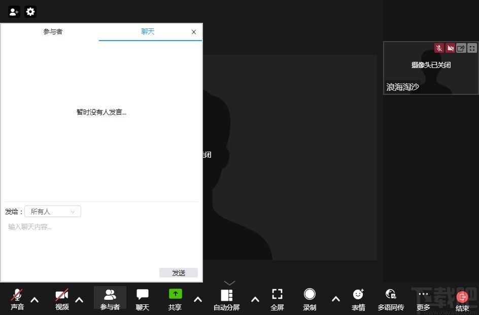Open the 所有人 recipient dropdown
The height and width of the screenshot is (315, 479).
[52, 212]
